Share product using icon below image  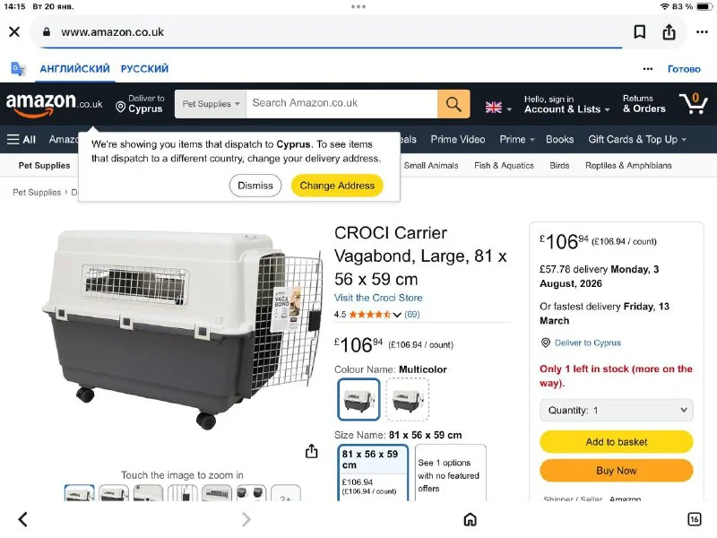(x=311, y=451)
